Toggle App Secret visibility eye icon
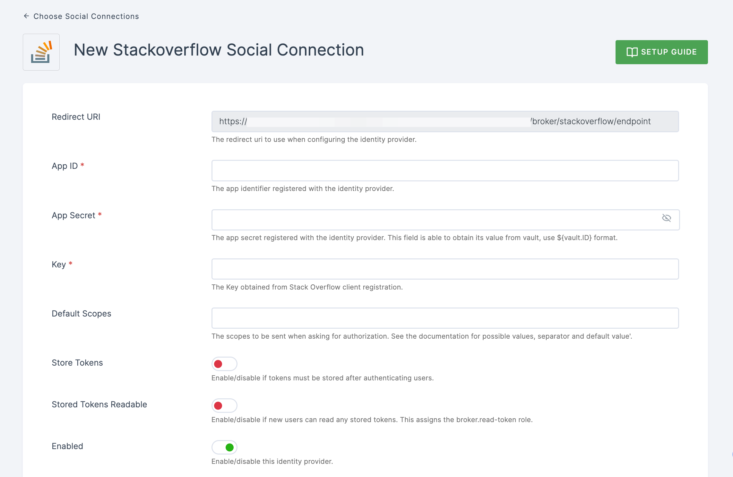 pos(667,218)
